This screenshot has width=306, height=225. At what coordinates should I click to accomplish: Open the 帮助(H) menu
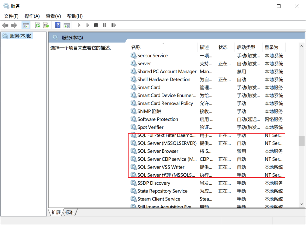click(x=75, y=16)
